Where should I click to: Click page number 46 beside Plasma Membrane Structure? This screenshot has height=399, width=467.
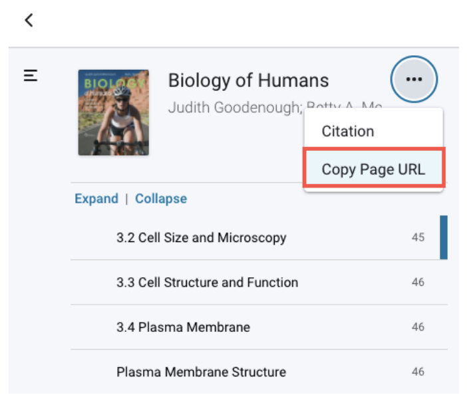[418, 371]
